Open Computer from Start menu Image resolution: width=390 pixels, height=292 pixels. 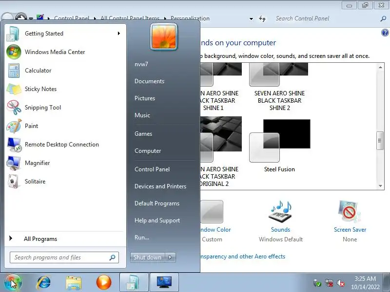click(148, 151)
